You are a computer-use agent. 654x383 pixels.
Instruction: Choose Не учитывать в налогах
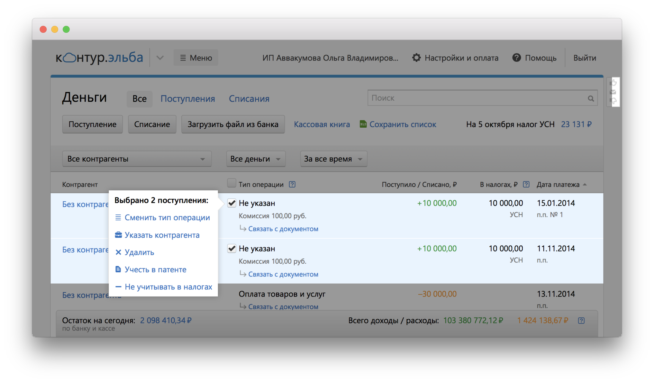click(169, 287)
